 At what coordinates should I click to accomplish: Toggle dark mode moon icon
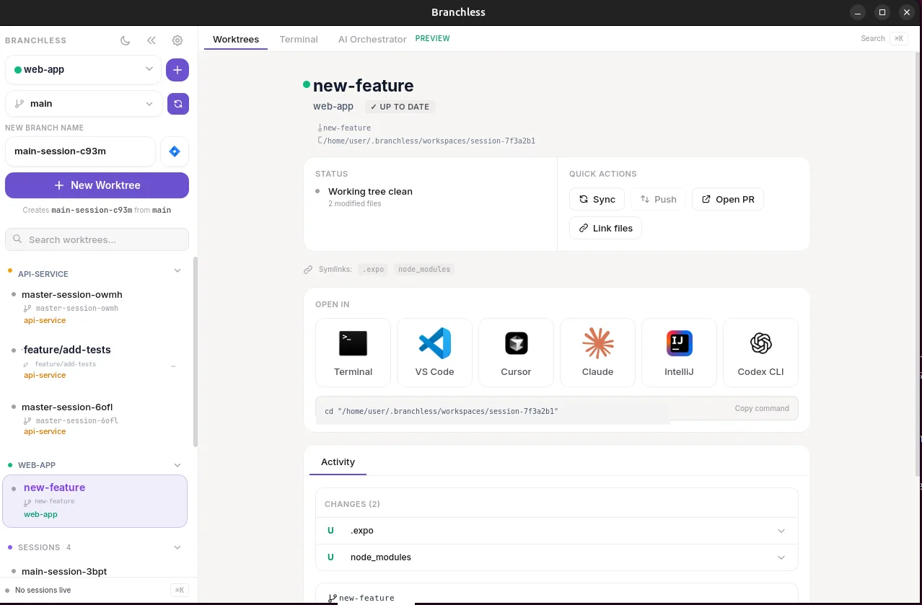126,40
